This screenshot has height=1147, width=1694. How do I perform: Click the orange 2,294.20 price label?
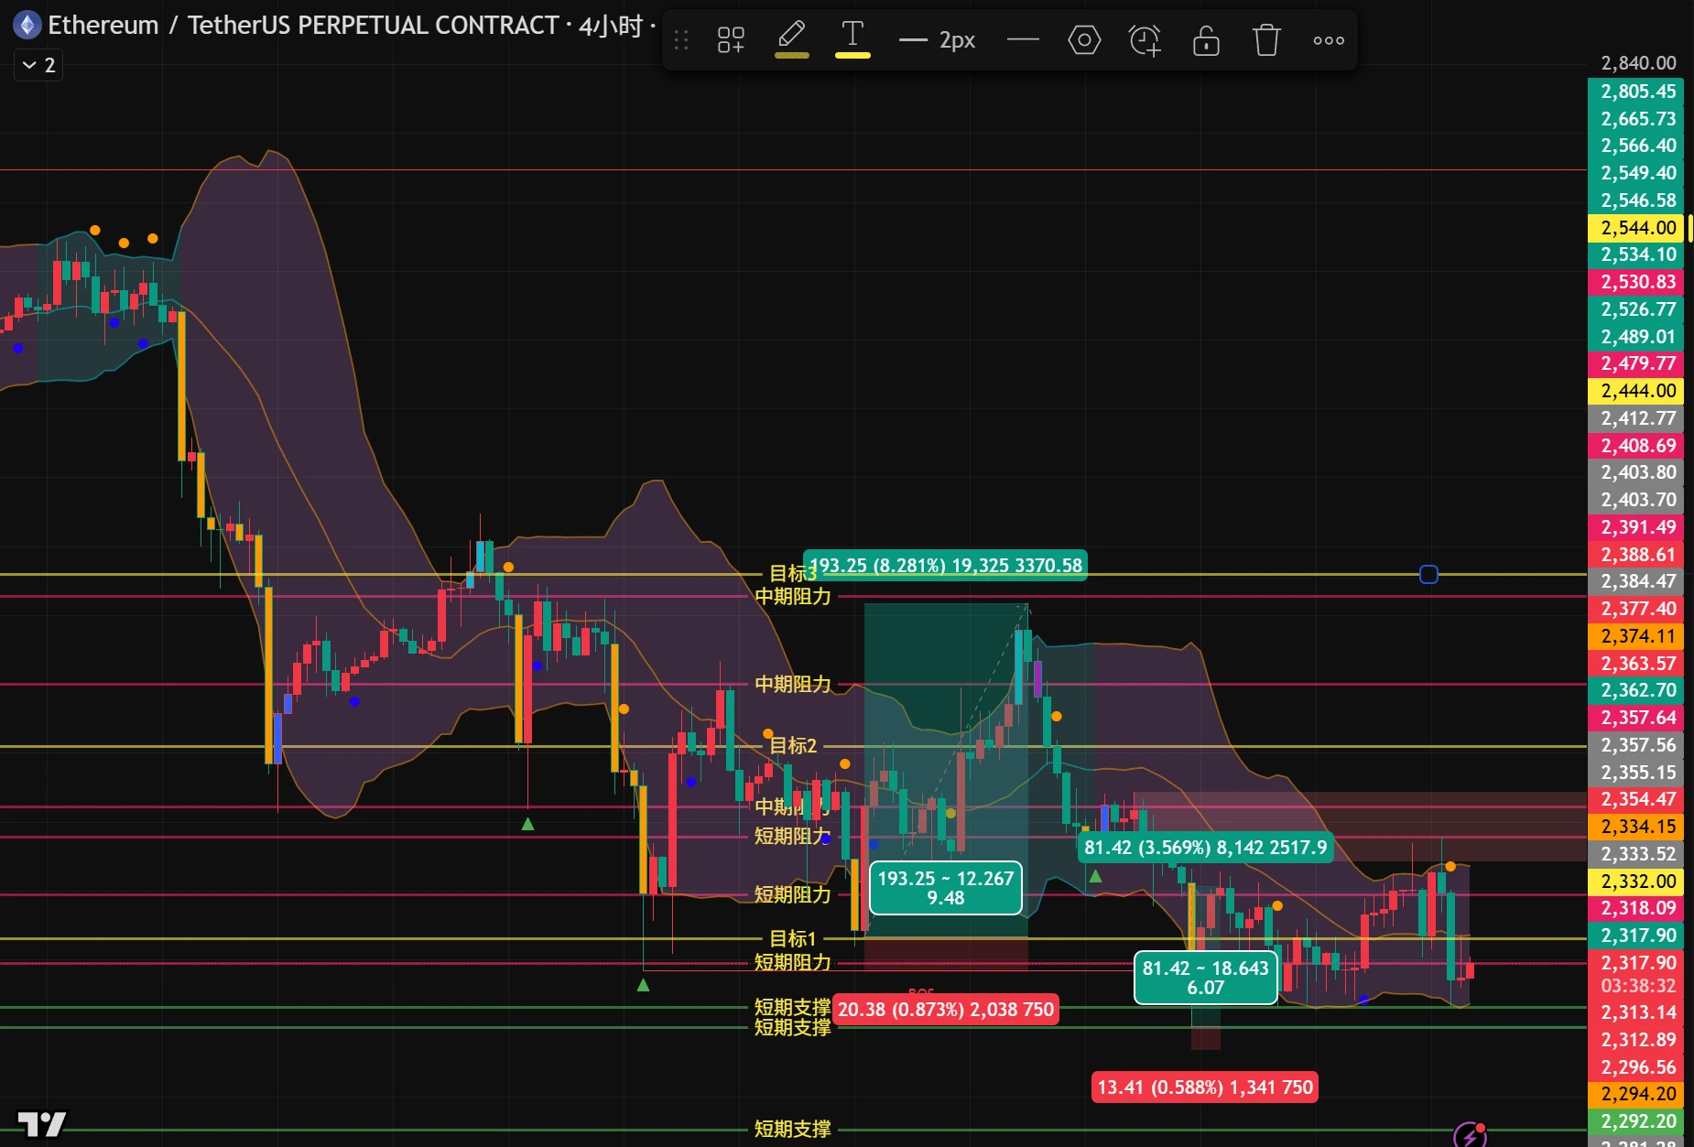[1636, 1094]
